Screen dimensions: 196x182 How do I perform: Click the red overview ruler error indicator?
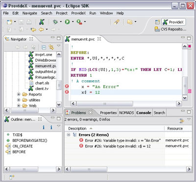[x=190, y=46]
